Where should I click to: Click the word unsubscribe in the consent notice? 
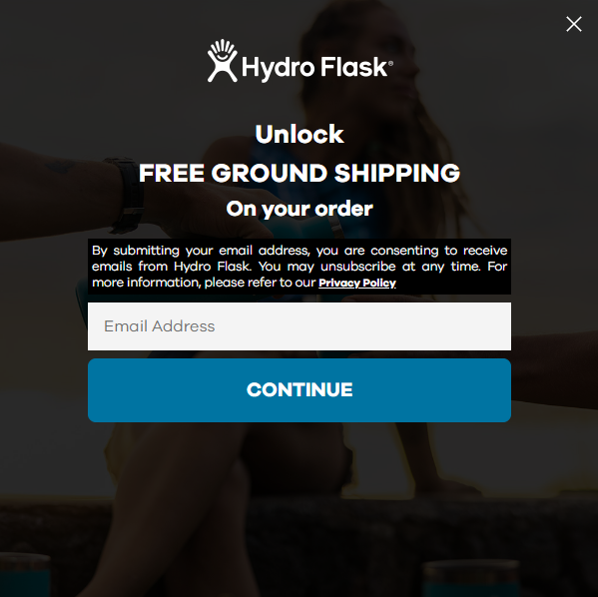[x=358, y=267]
